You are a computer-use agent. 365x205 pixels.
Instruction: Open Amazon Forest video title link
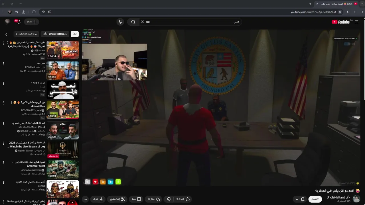(29, 164)
